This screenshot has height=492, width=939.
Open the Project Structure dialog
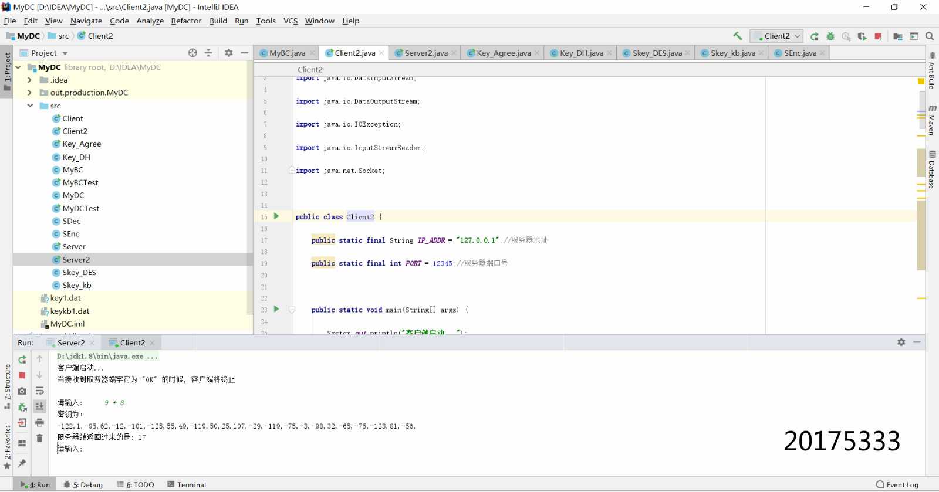[898, 36]
